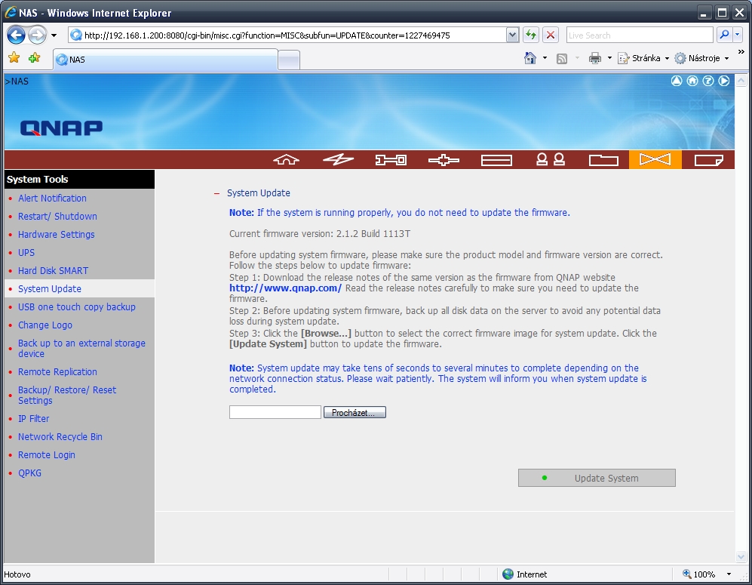Click the Internet zone status indicator
The height and width of the screenshot is (585, 752).
pyautogui.click(x=525, y=574)
